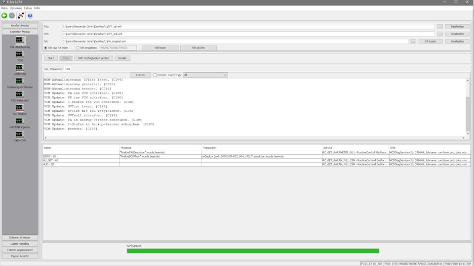Open the help question mark icon

point(30,15)
